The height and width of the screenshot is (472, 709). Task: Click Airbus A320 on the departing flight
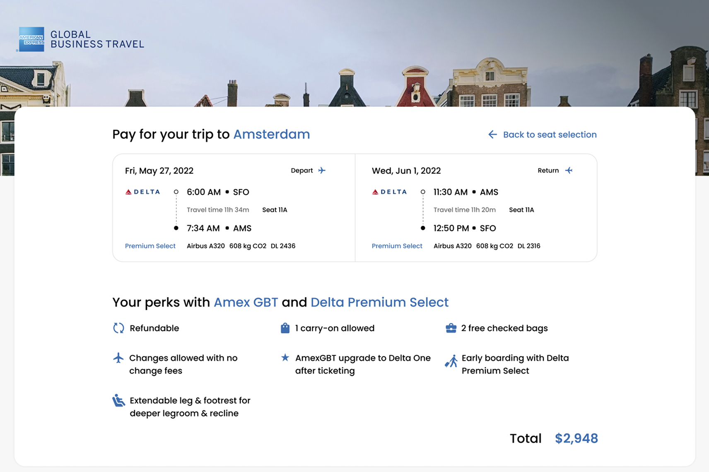pos(206,246)
